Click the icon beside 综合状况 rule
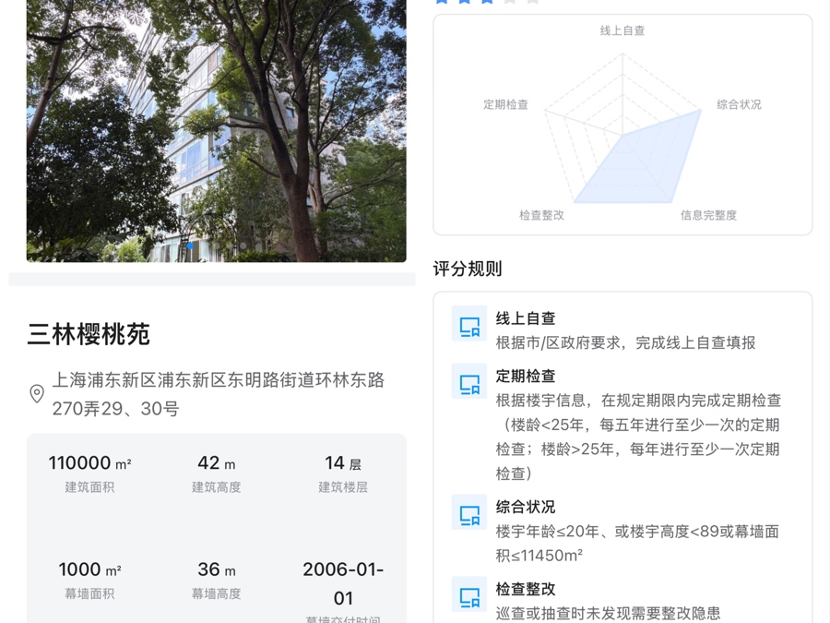Viewport: 830px width, 623px height. (x=468, y=513)
